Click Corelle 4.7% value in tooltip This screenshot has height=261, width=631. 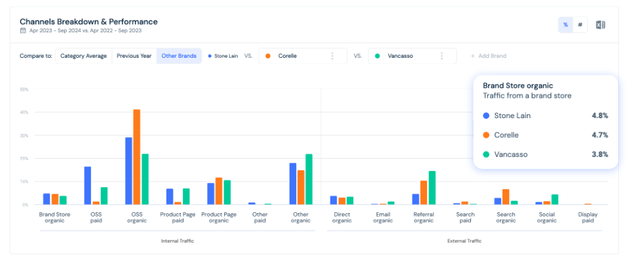[600, 135]
